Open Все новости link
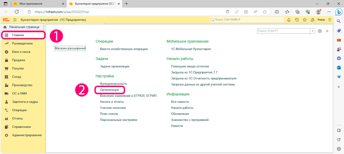This screenshot has width=344, height=154. point(180,102)
